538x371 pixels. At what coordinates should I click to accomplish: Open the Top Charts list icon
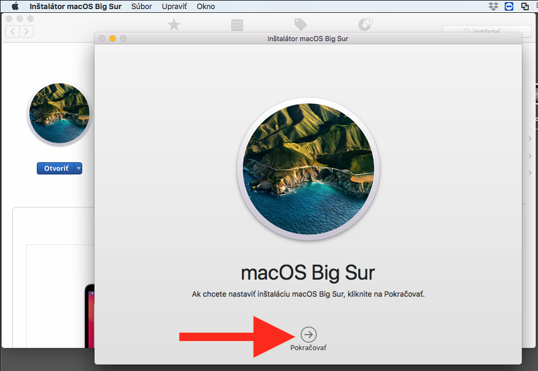coord(237,25)
